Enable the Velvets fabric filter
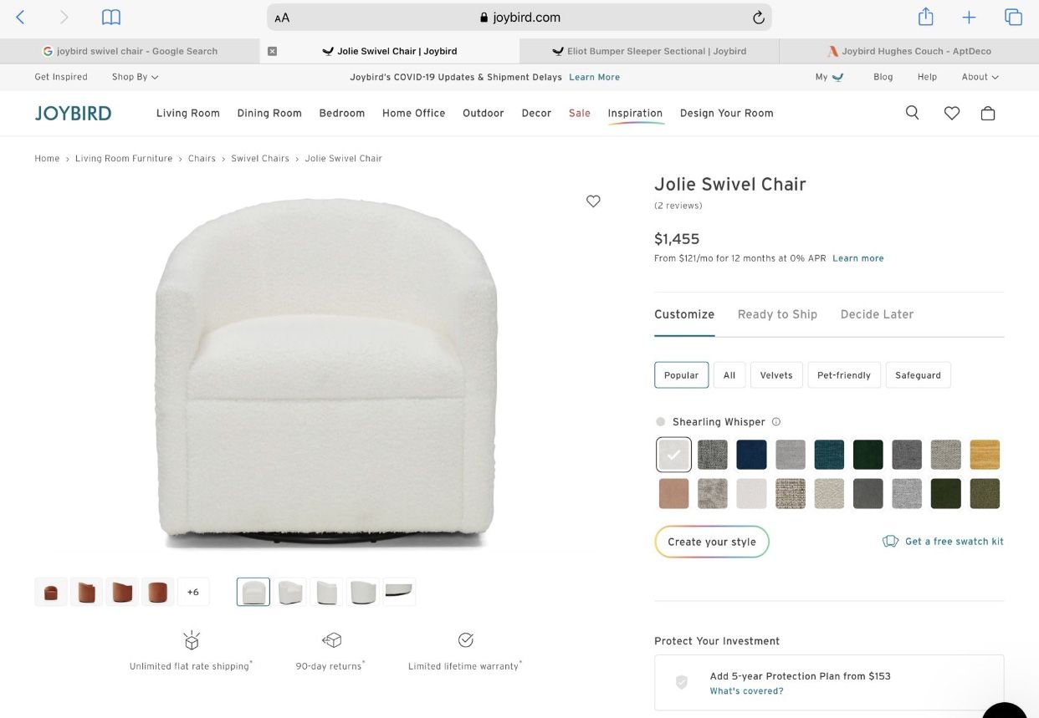1039x718 pixels. tap(775, 374)
